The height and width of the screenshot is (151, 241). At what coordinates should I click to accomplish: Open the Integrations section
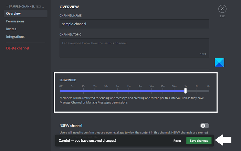coord(15,36)
